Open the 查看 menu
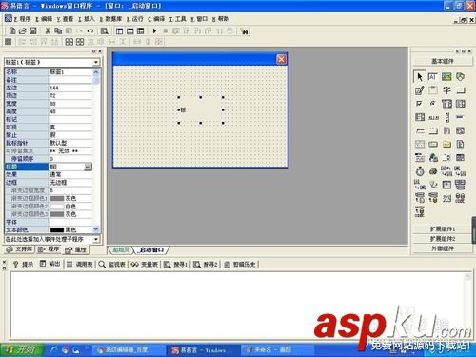 [65, 19]
